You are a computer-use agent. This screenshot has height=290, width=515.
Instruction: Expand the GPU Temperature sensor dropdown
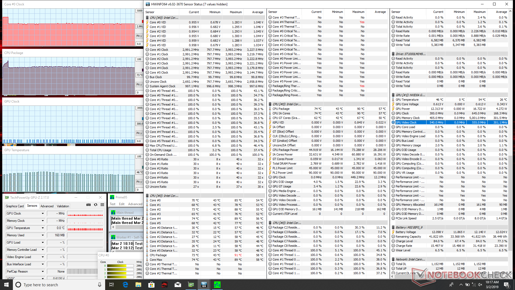(43, 228)
